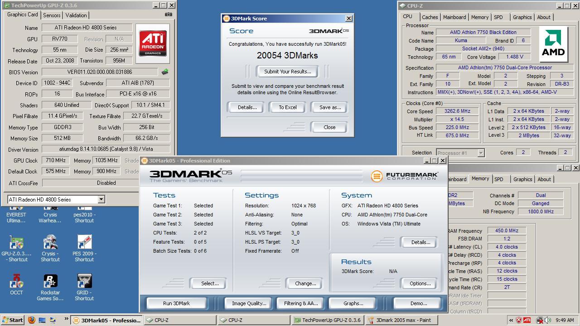Click the red security shield tray icon
This screenshot has width=580, height=326.
[519, 320]
